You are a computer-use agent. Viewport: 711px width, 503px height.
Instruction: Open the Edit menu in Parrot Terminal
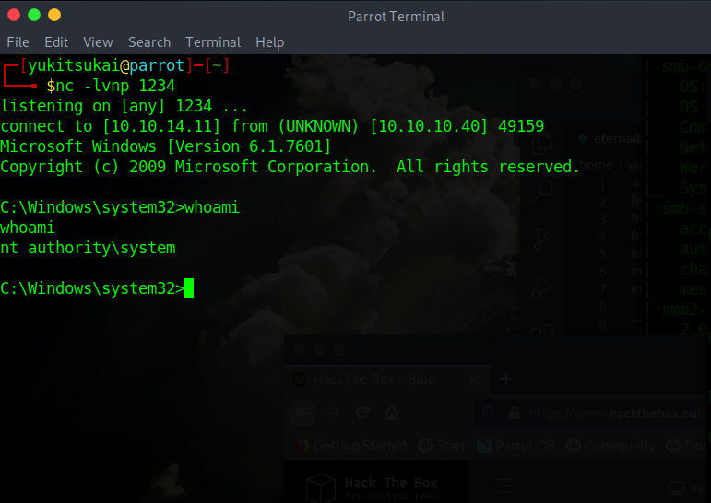coord(56,42)
